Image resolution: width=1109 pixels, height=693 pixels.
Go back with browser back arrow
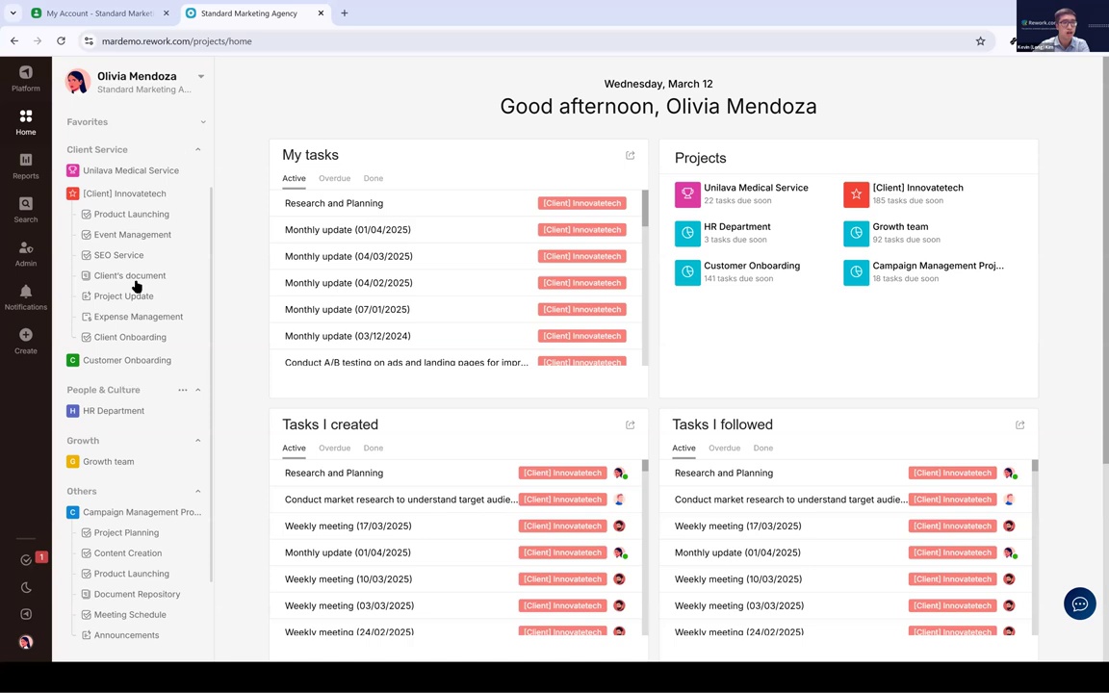(x=14, y=41)
